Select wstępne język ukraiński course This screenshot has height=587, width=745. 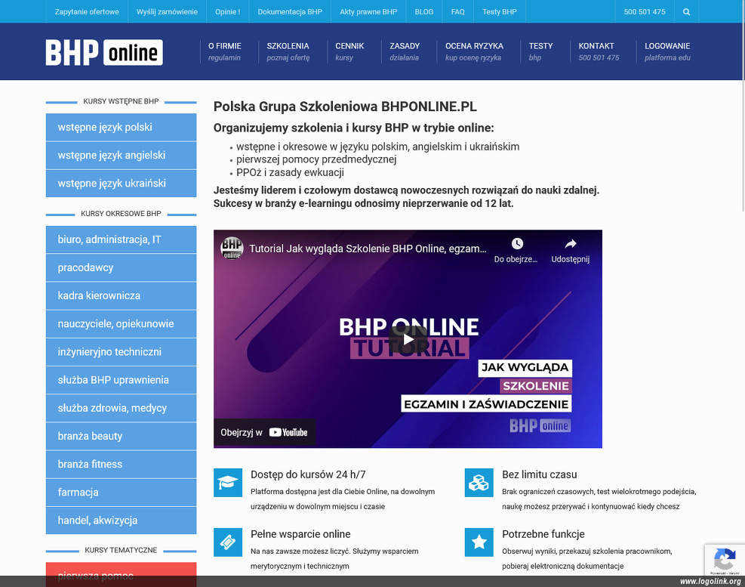pos(122,183)
